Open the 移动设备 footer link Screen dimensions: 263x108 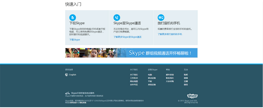pyautogui.click(x=152, y=78)
